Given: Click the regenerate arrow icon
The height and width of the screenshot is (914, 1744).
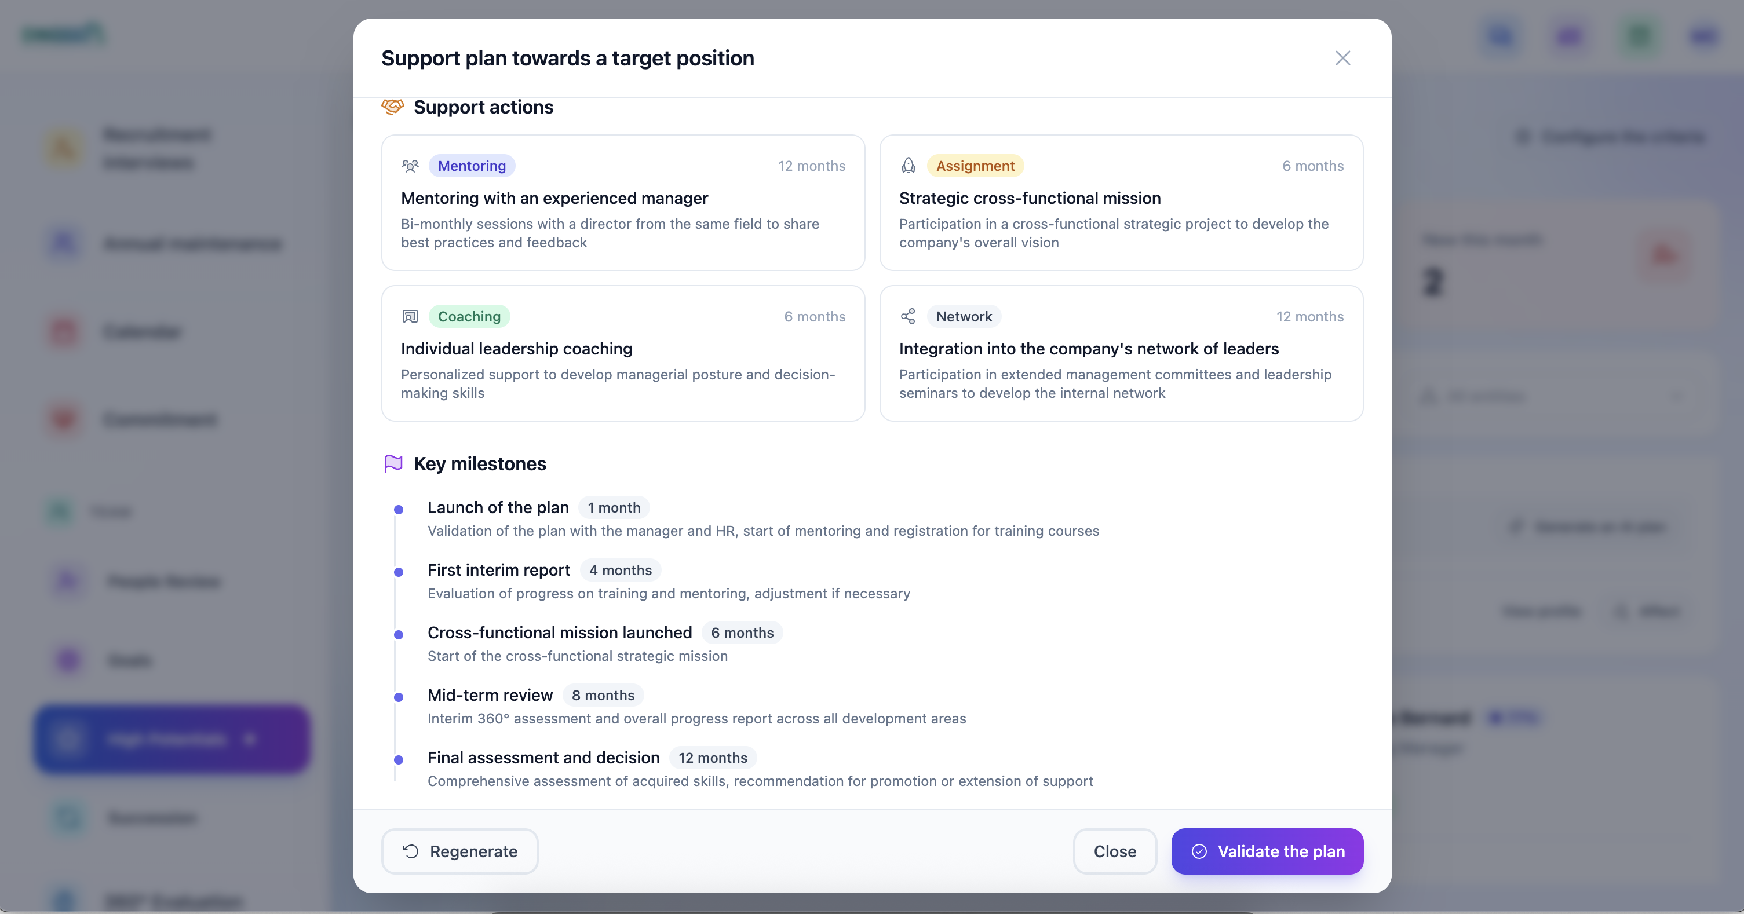Looking at the screenshot, I should tap(411, 851).
